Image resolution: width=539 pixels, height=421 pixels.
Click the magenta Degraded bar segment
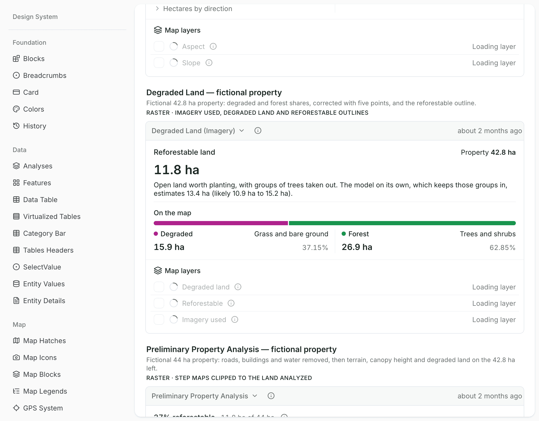click(x=221, y=223)
